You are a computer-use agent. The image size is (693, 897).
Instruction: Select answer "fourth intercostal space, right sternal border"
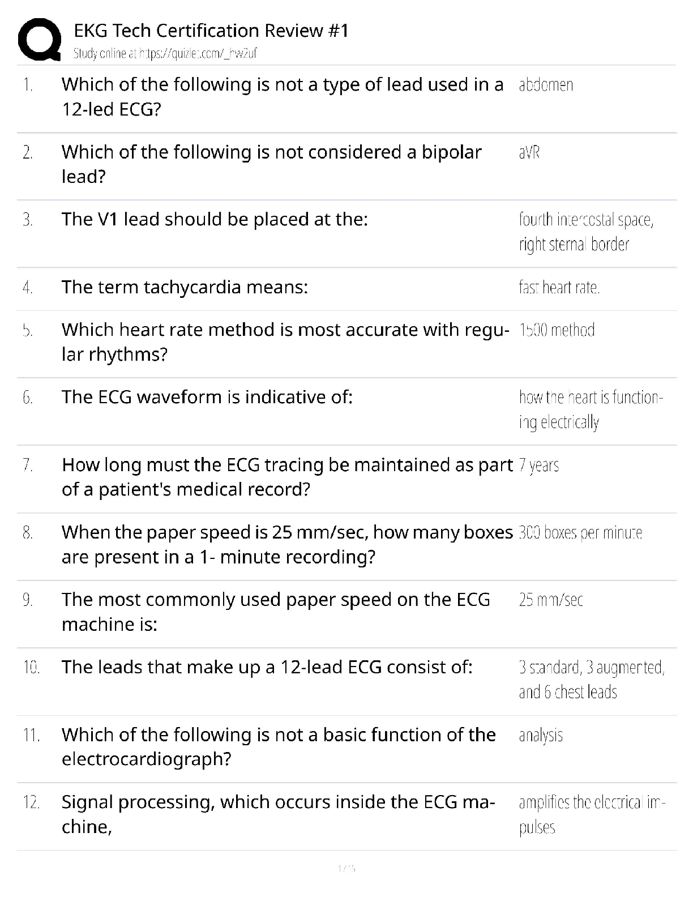[585, 232]
